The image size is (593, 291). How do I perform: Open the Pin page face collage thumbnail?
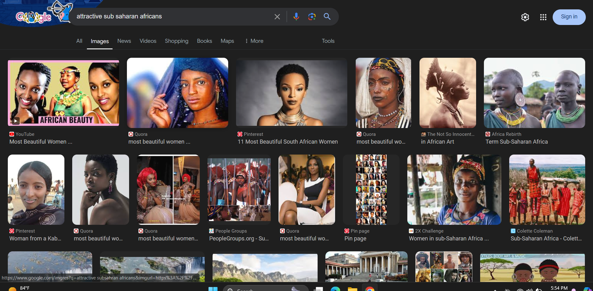tap(371, 190)
